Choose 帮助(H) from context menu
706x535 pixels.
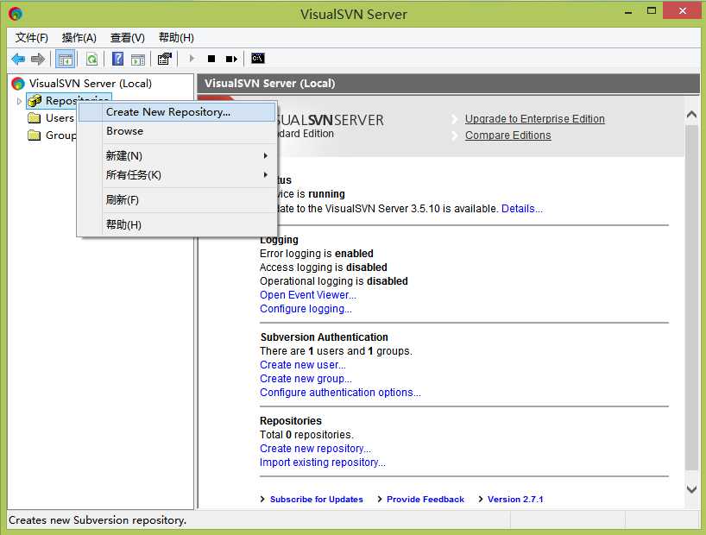tap(178, 224)
